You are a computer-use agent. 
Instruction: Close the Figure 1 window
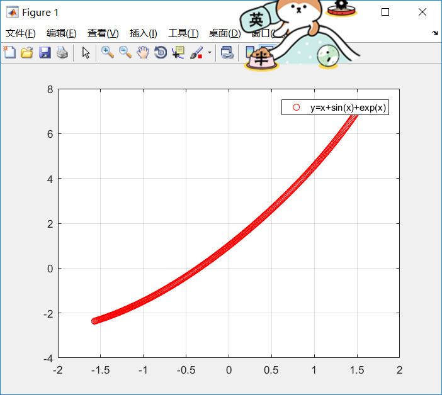tap(422, 12)
